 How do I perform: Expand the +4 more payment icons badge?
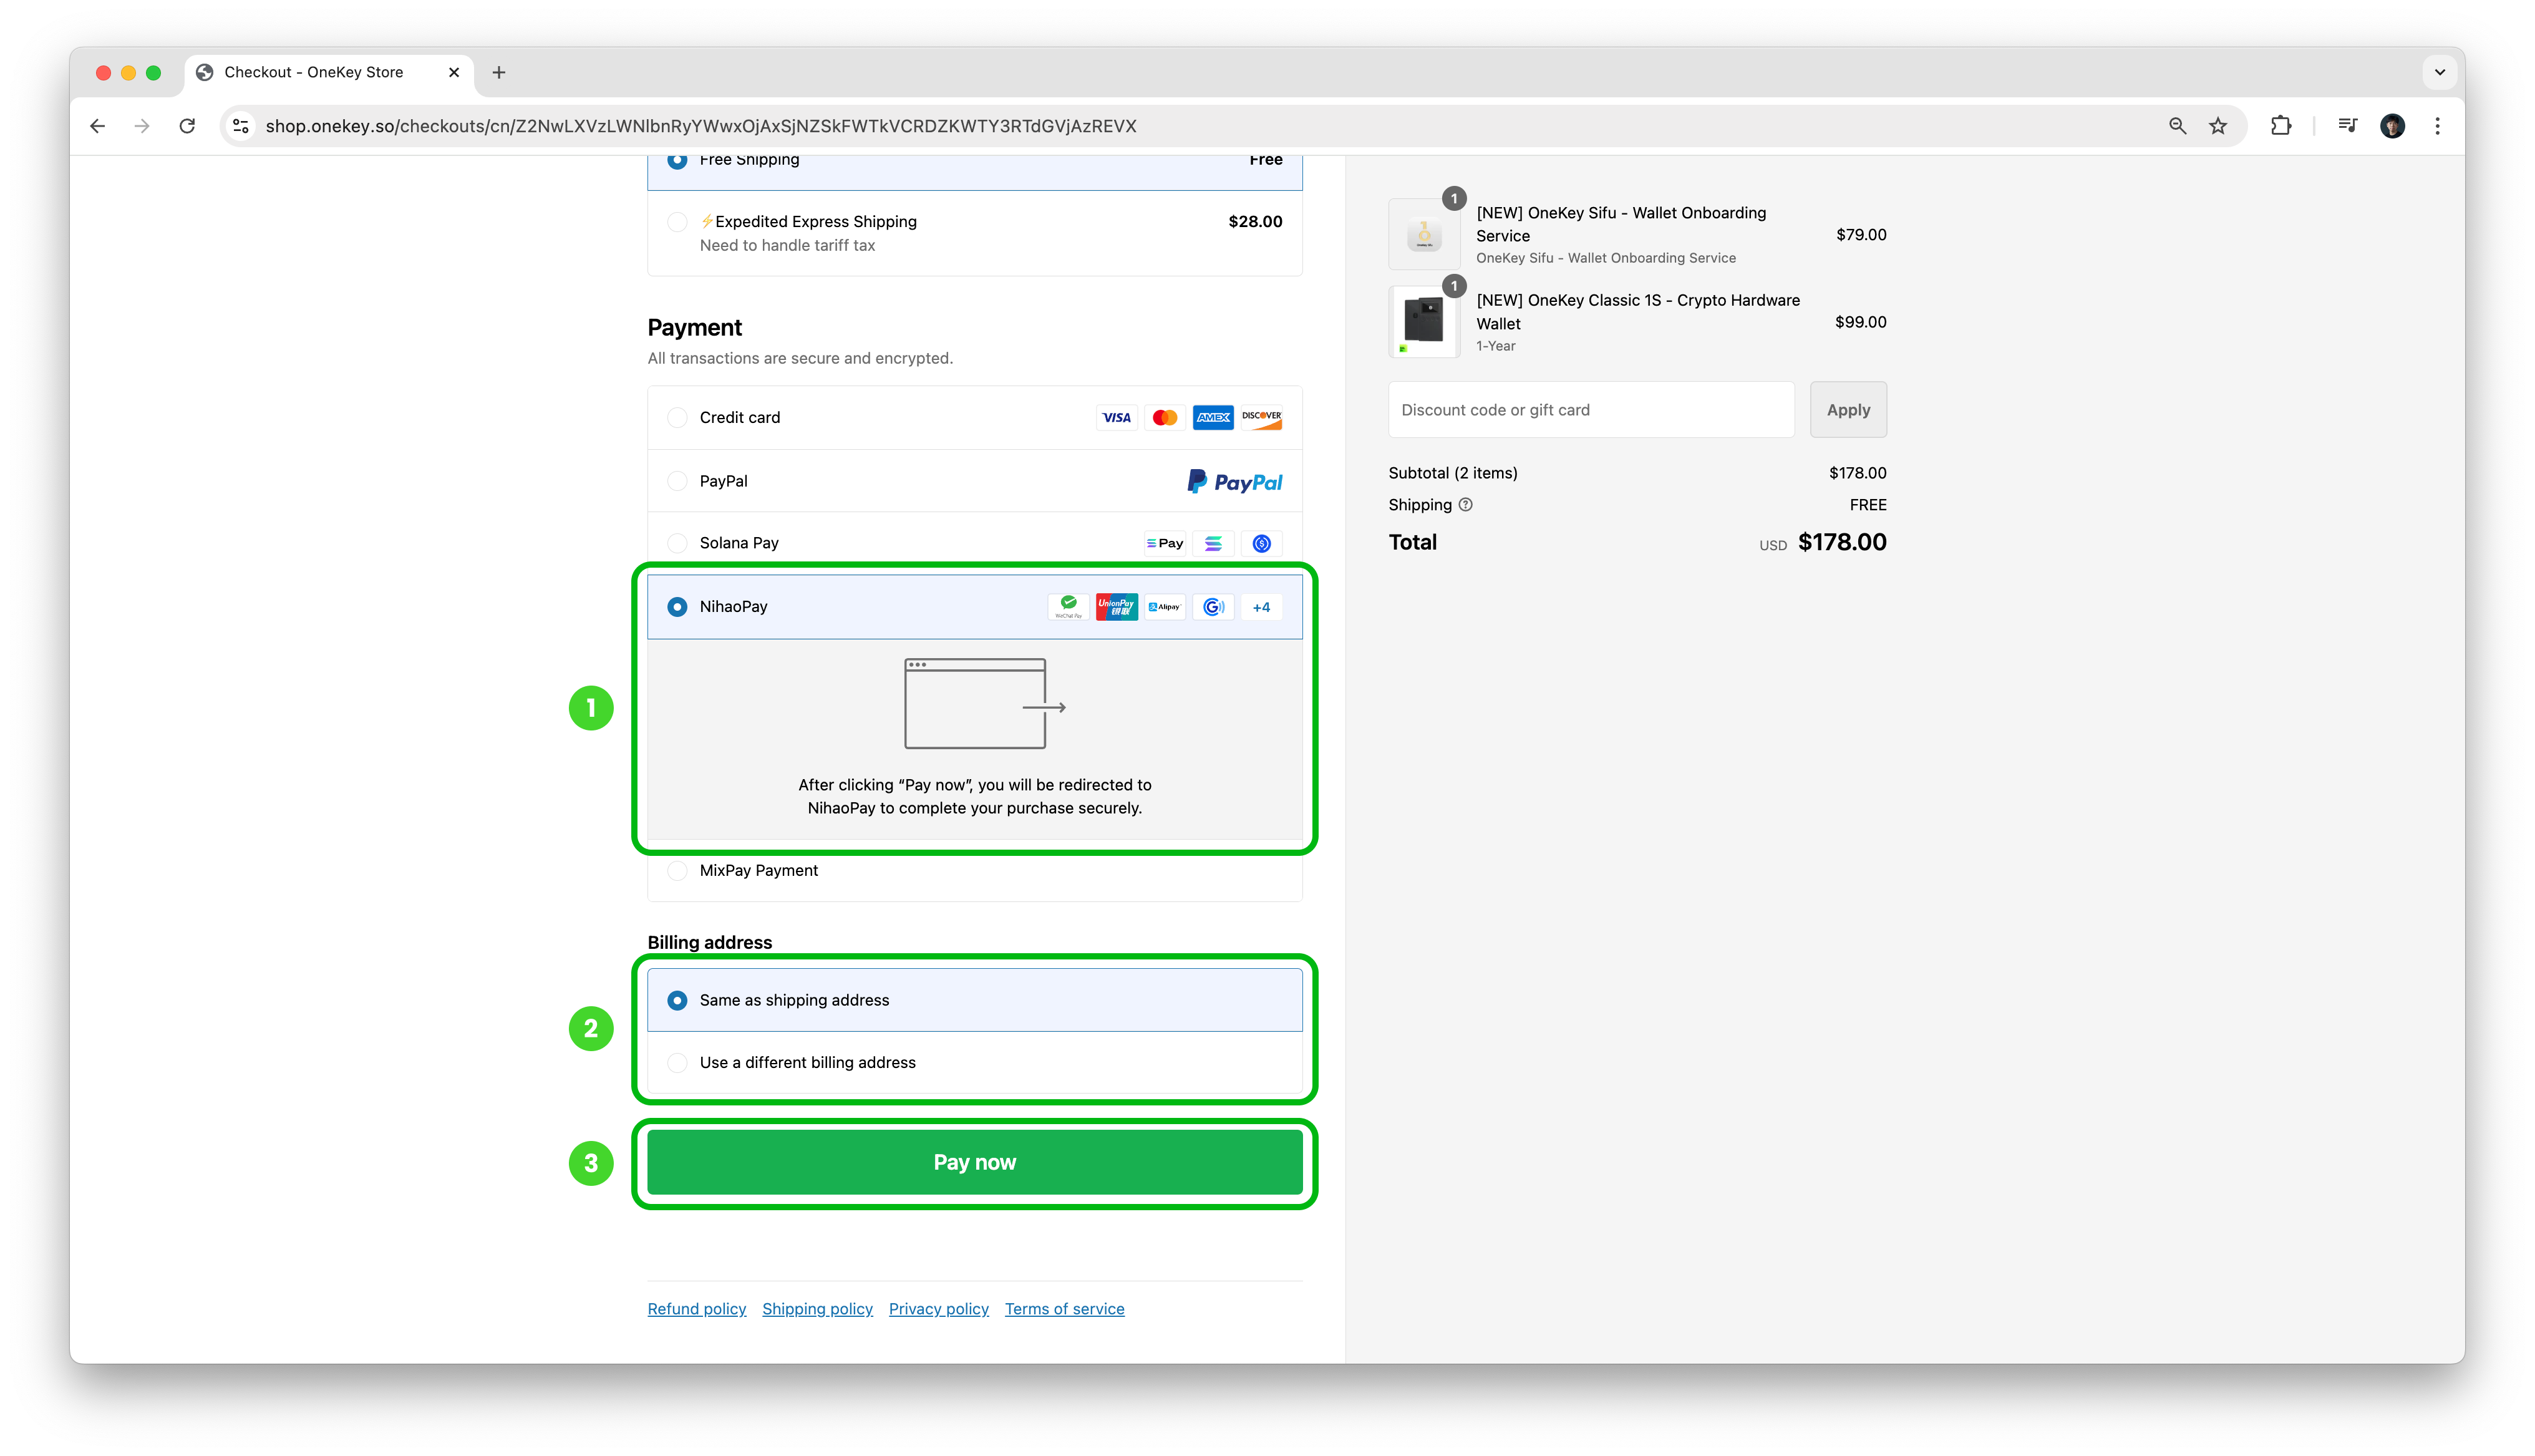[1261, 607]
